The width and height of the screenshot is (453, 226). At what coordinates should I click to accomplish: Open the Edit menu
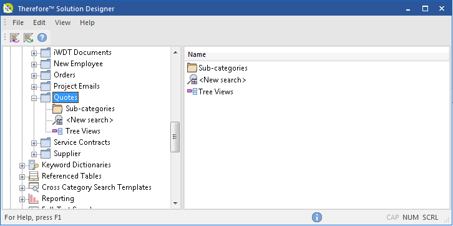pos(39,22)
